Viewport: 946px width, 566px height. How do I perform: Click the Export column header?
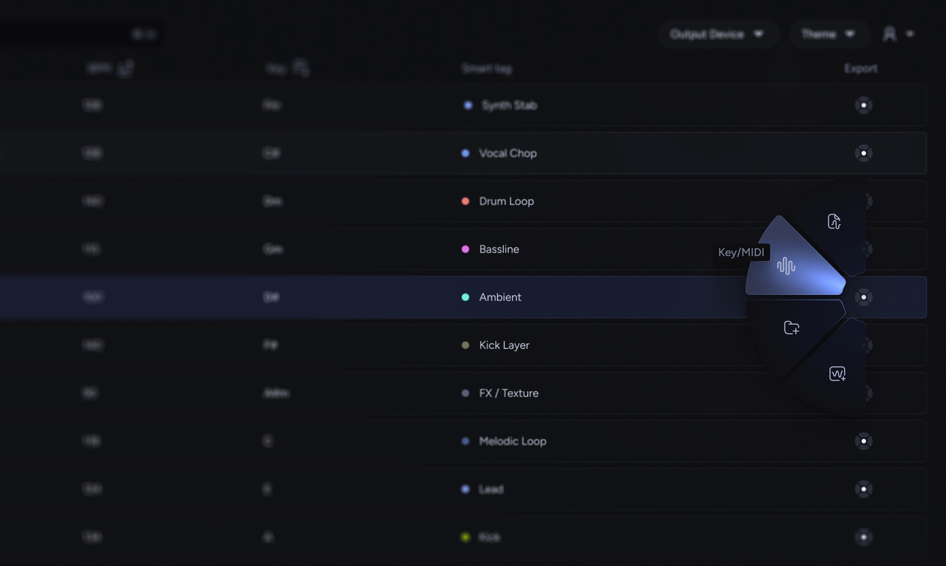pyautogui.click(x=861, y=68)
